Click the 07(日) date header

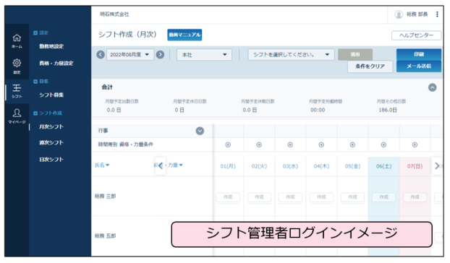415,166
